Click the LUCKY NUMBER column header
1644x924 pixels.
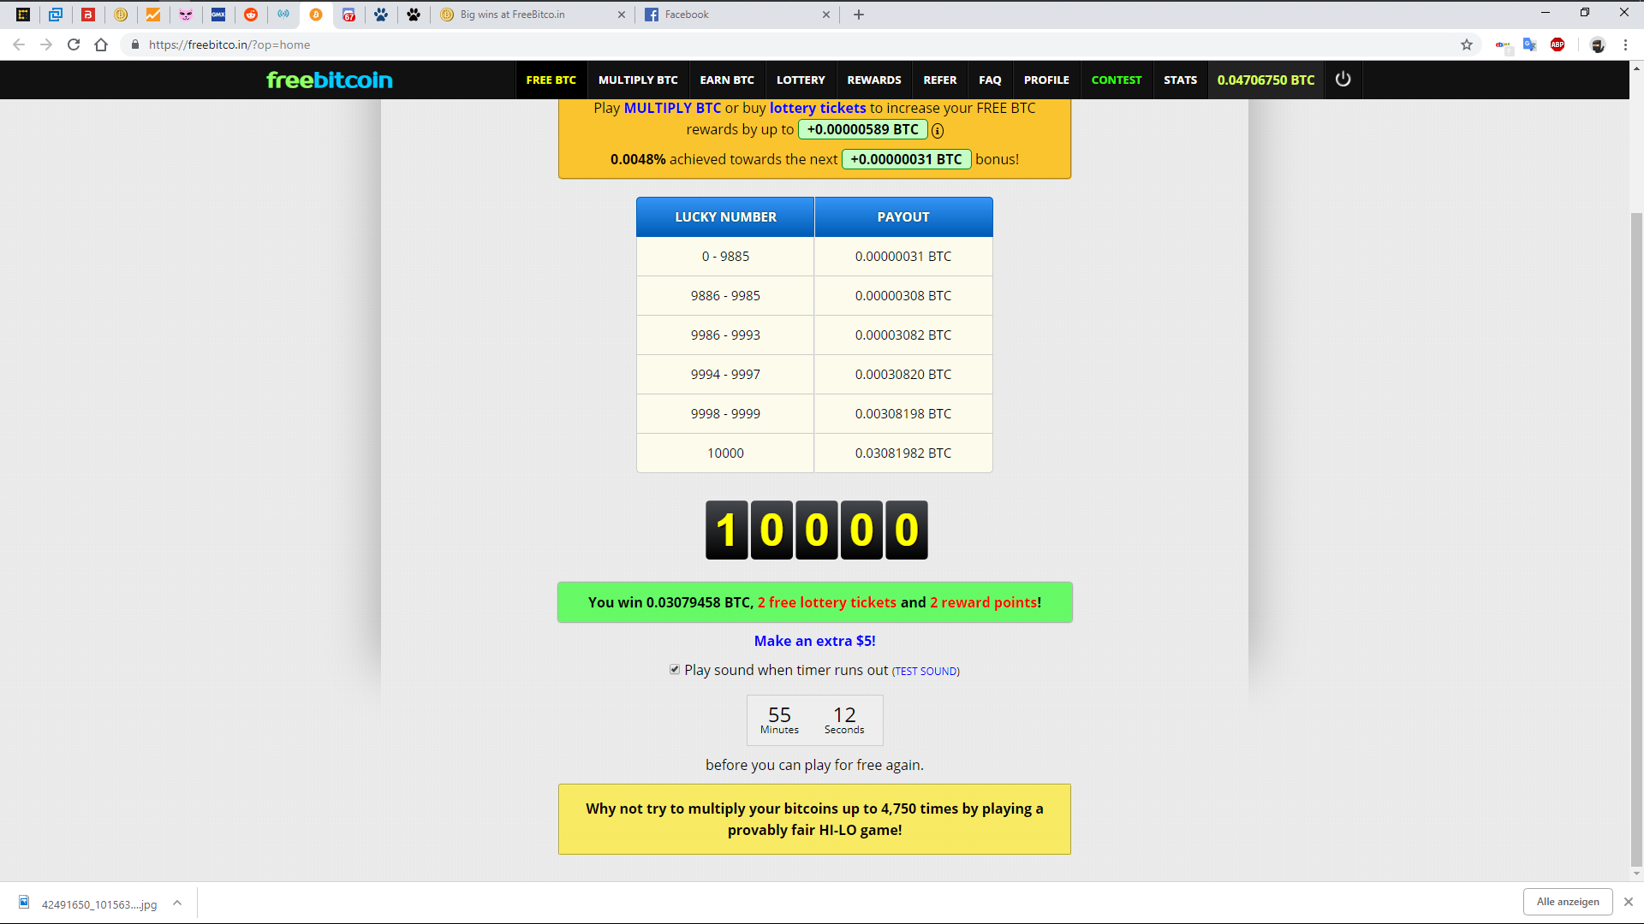(725, 217)
